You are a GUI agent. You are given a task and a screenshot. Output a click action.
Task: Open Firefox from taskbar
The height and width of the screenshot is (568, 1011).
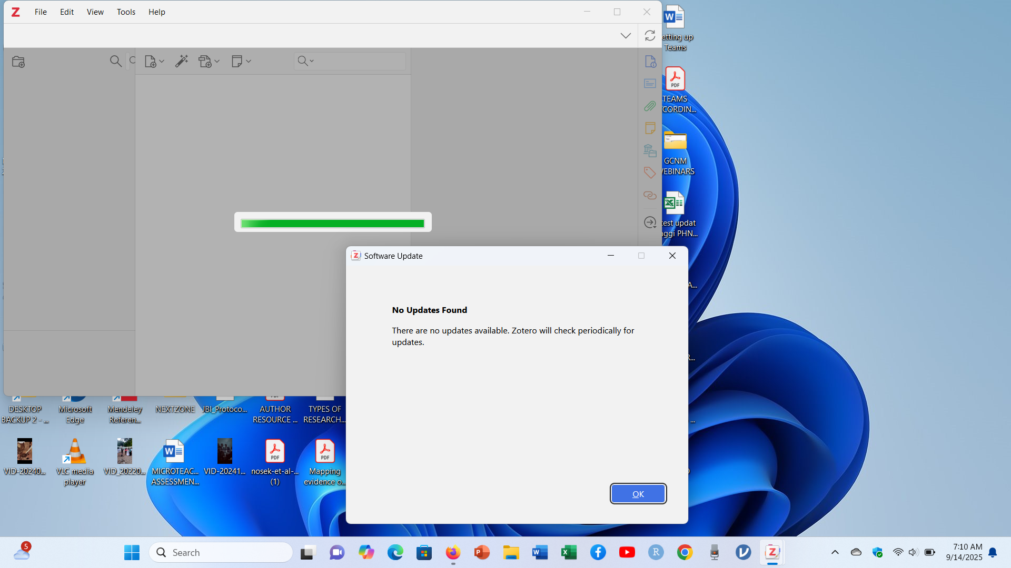[x=453, y=552]
